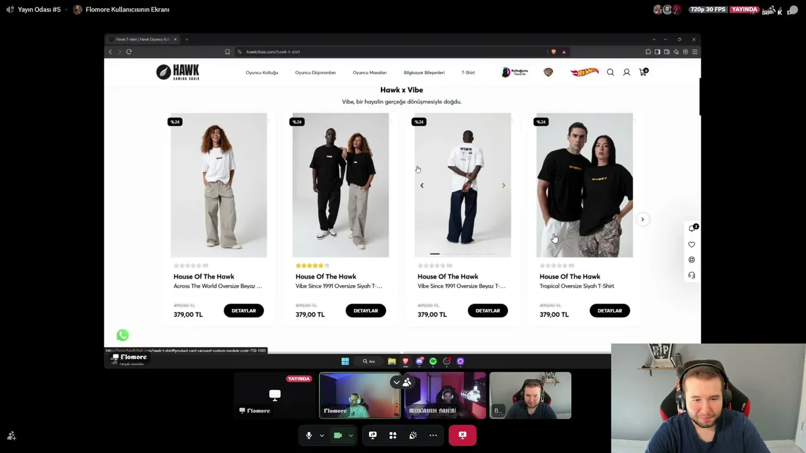Open the heart favorites icon in the side widget
Image resolution: width=806 pixels, height=453 pixels.
[x=691, y=244]
